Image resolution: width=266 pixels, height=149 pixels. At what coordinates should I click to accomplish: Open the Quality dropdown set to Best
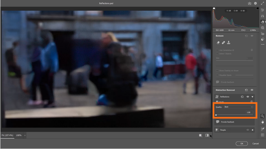pyautogui.click(x=239, y=107)
